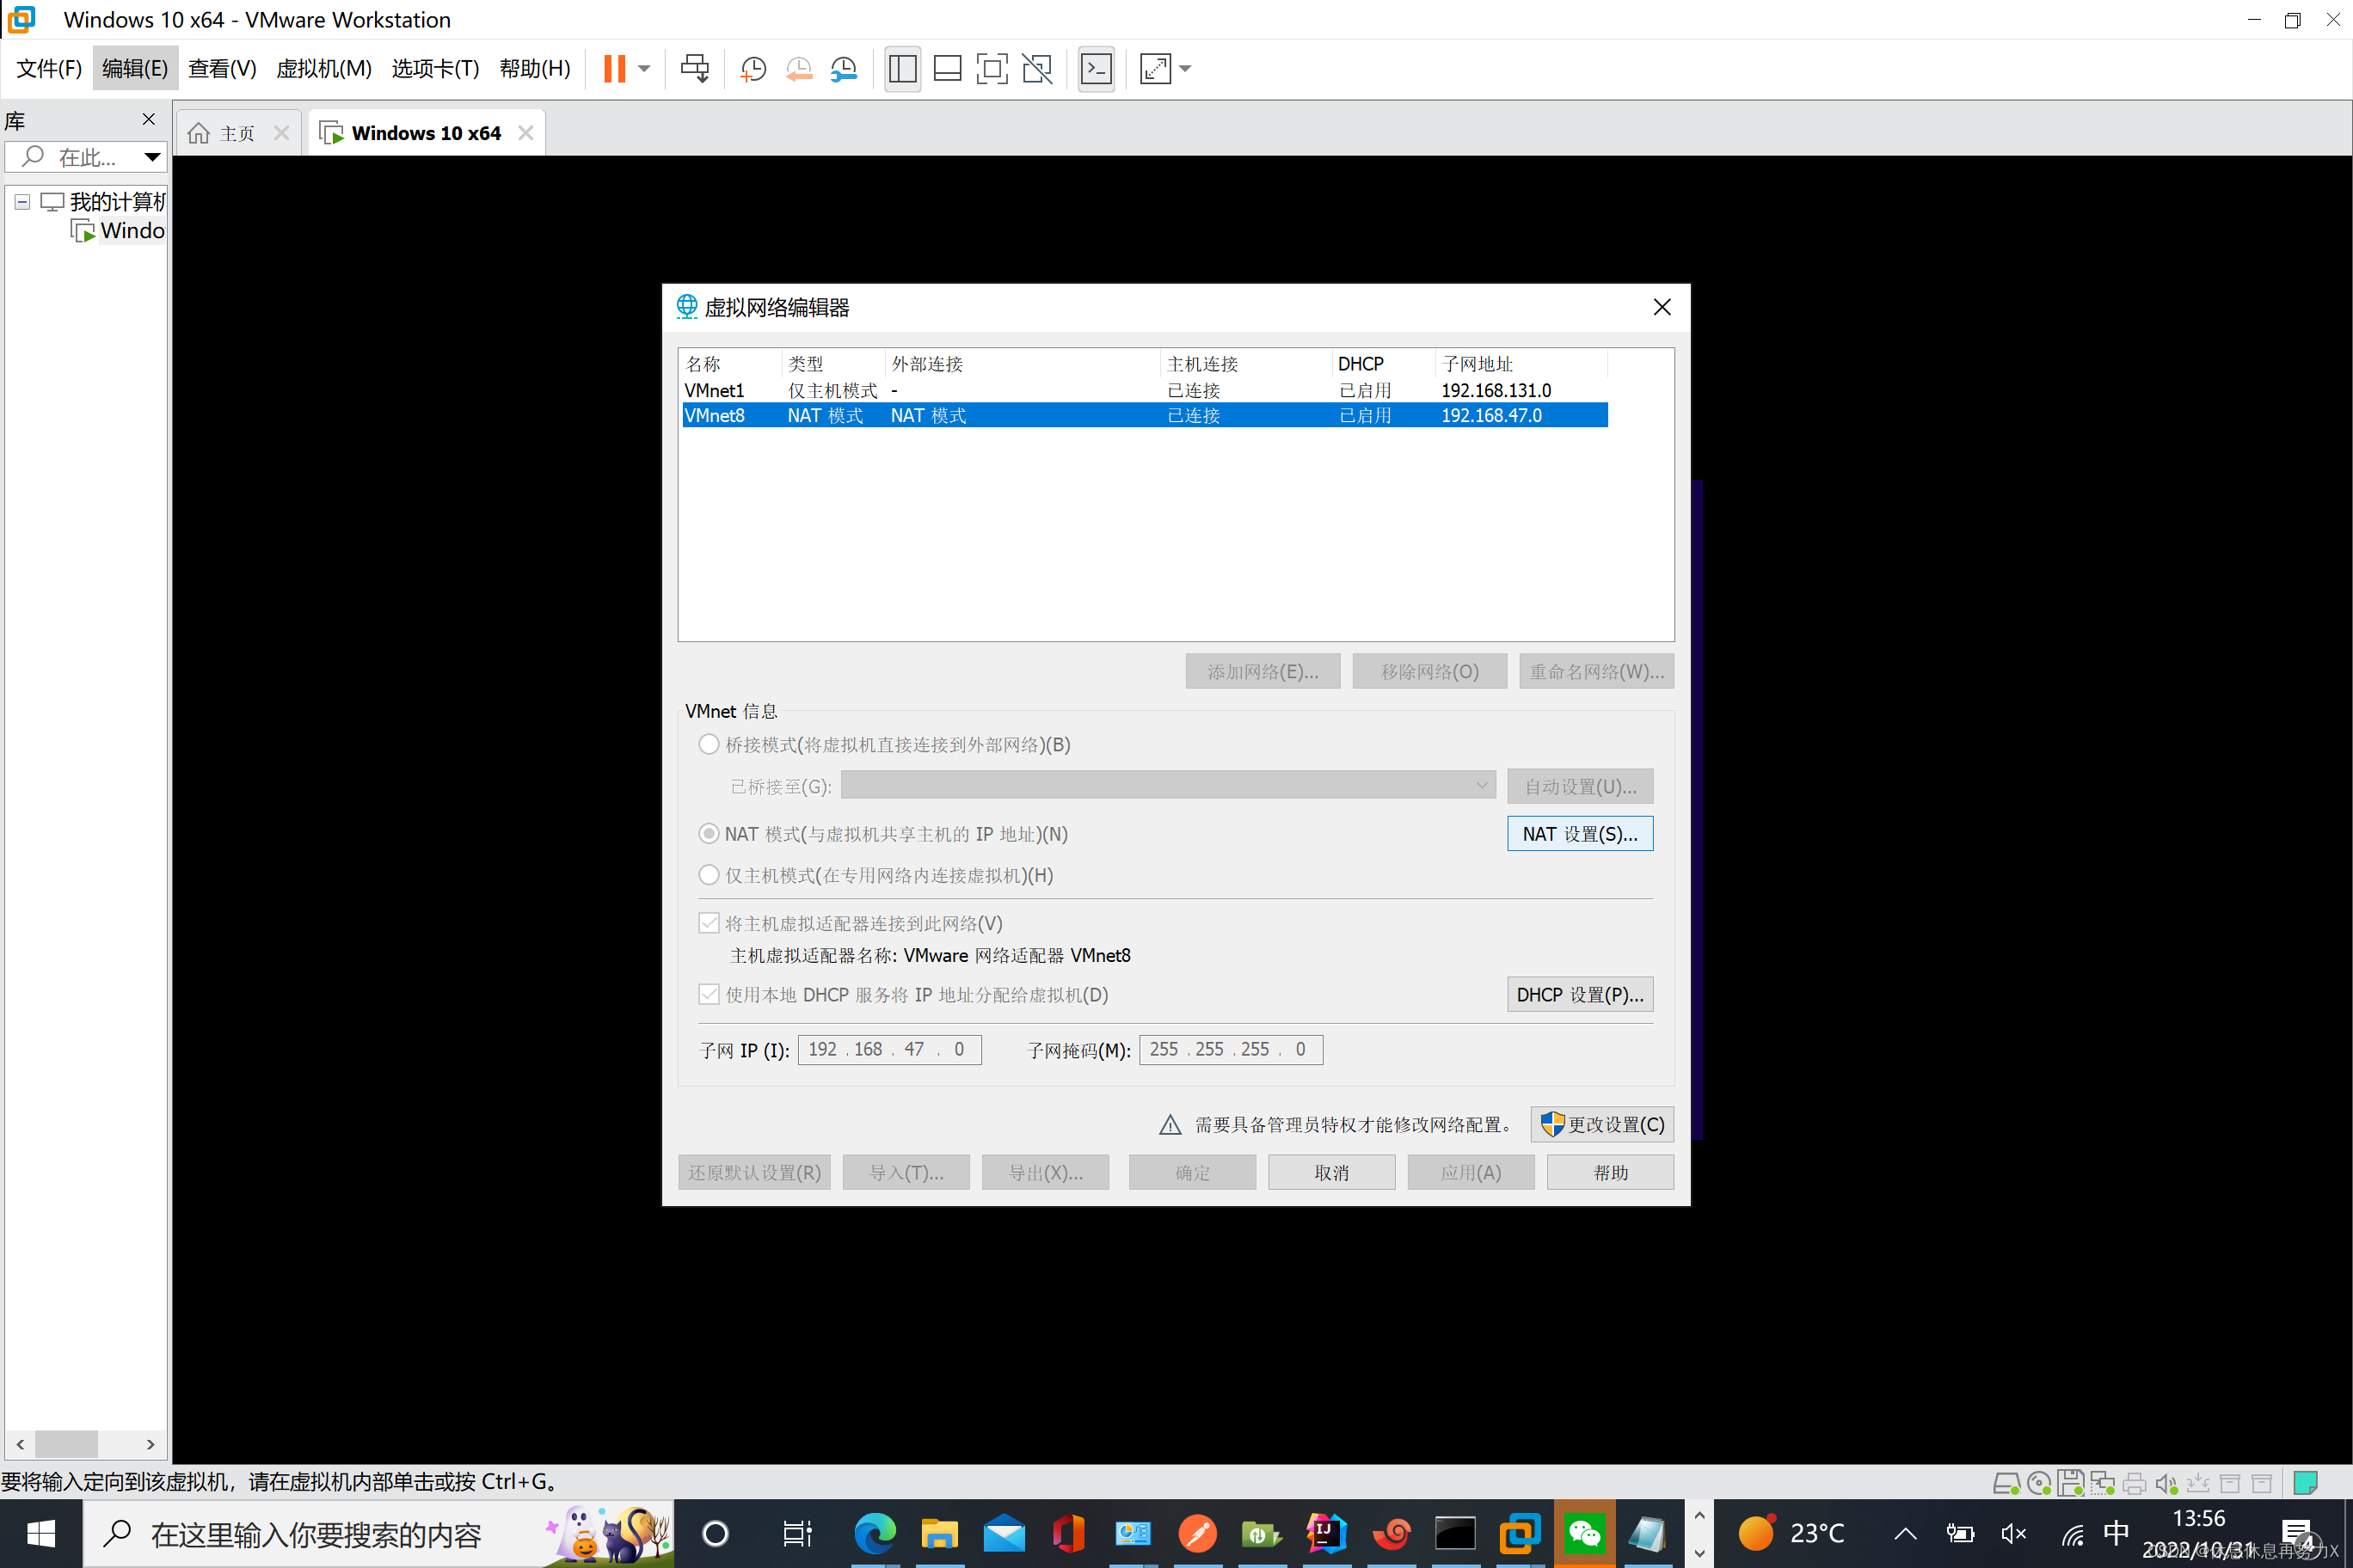Click the 更改设置(C) shield button
This screenshot has height=1568, width=2353.
pos(1601,1125)
